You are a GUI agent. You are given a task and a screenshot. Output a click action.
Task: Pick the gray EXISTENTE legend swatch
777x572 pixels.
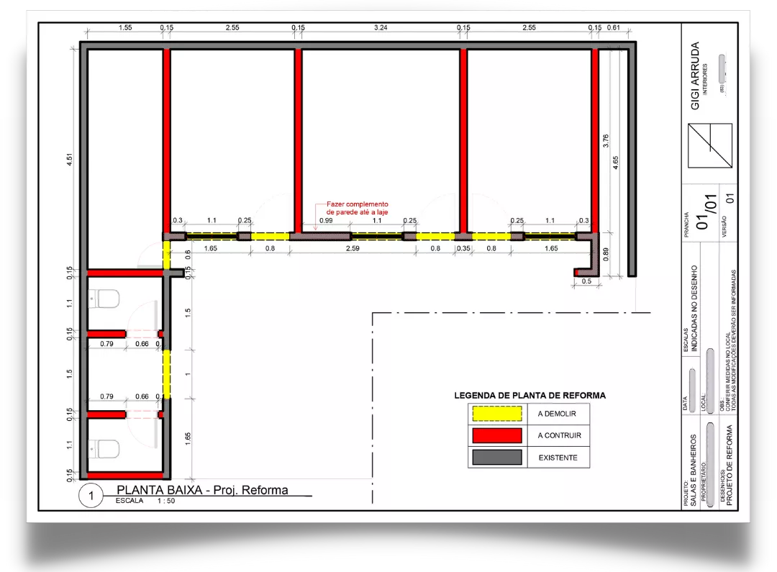[496, 457]
